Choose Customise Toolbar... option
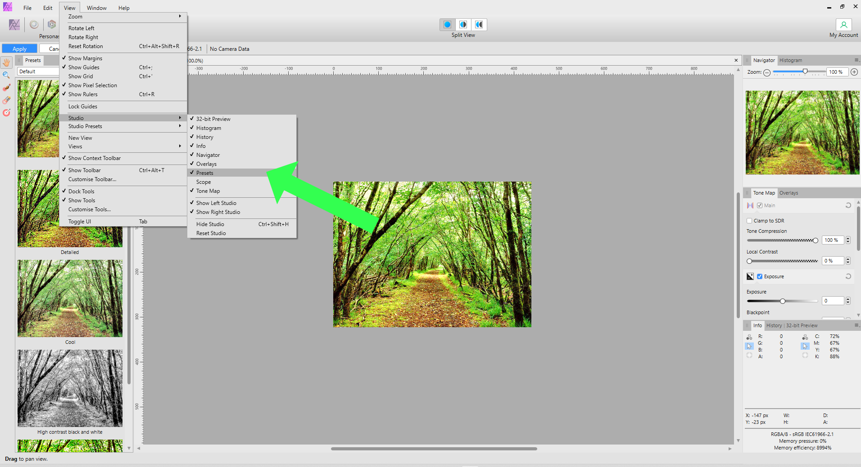 (123, 179)
